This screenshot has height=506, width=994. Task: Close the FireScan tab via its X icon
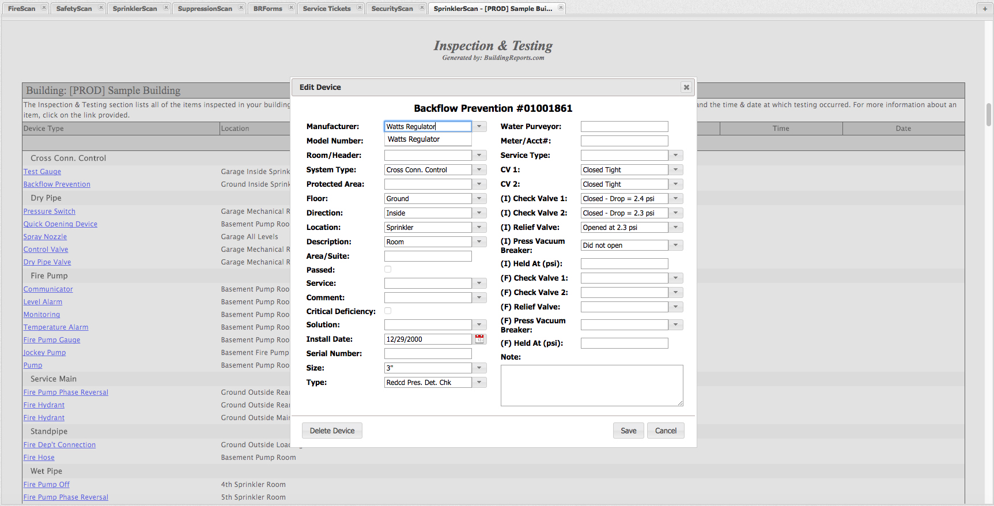[x=44, y=7]
